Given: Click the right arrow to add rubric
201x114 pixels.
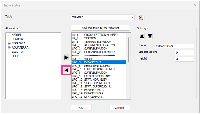Looking at the screenshot, I should pos(66,57).
